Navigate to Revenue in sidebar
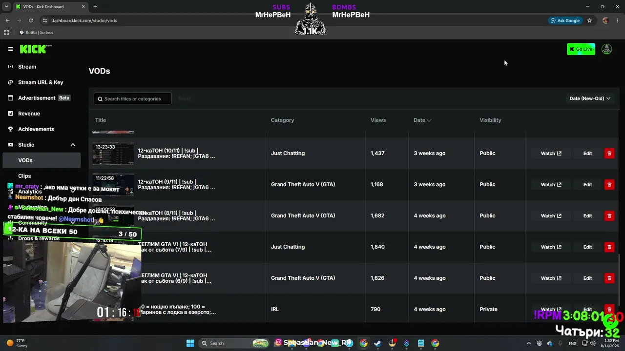 [x=29, y=114]
